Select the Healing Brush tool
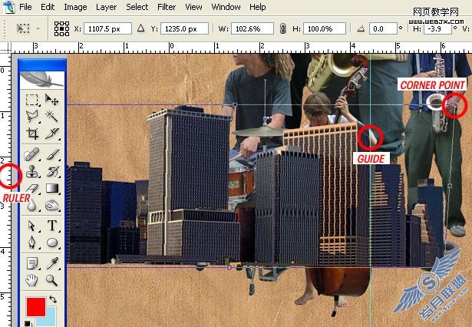Screen dimensions: 472x327 pyautogui.click(x=32, y=154)
